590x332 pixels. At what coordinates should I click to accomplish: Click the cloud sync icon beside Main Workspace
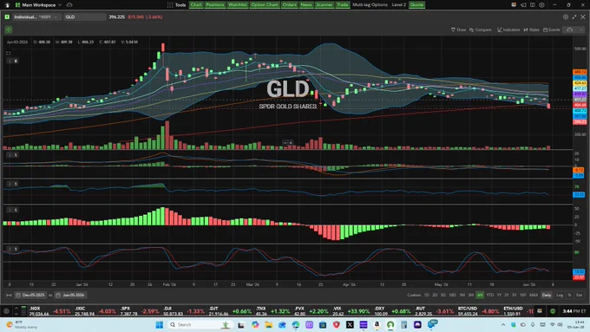pyautogui.click(x=69, y=5)
